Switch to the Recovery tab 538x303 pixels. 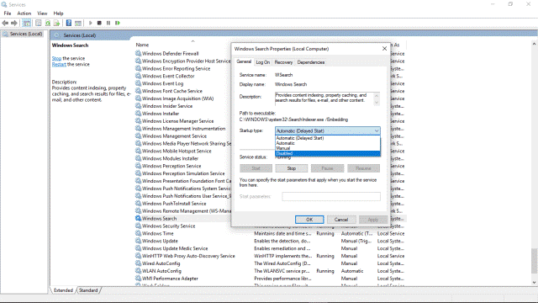[283, 62]
